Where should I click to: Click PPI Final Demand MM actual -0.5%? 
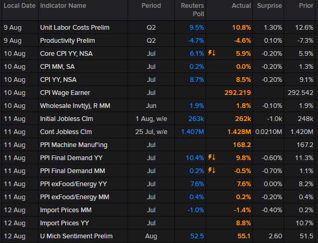(243, 171)
